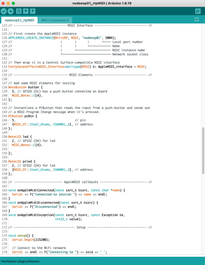Click 'NoteLED pcled {' on line 156

pyautogui.click(x=22, y=161)
